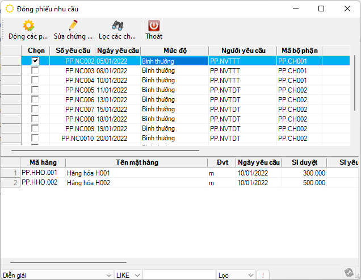Open the Lọc dropdown in filter bar
The width and height of the screenshot is (361, 280).
tap(251, 275)
